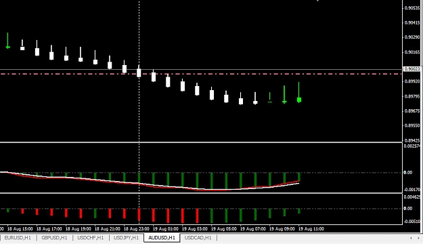
Task: Click the 18 Aug 21:00 time label
Action: coord(108,229)
